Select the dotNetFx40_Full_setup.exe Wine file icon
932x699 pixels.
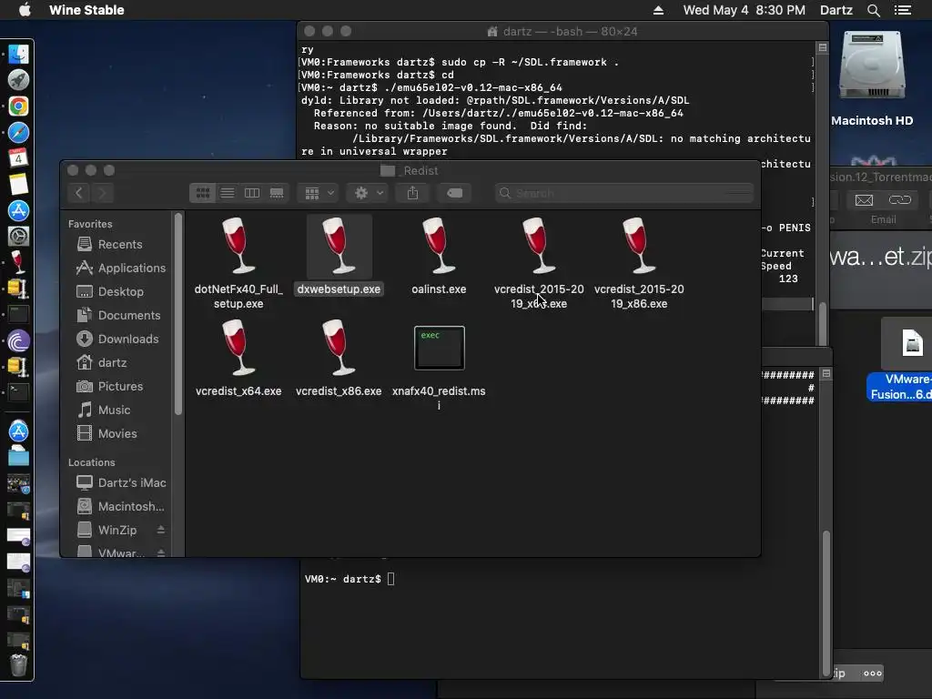click(238, 246)
